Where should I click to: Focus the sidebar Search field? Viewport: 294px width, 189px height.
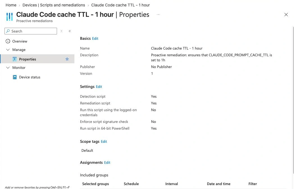(x=31, y=31)
